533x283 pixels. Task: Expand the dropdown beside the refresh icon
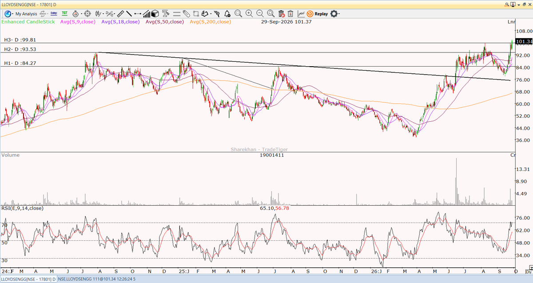tap(13, 14)
